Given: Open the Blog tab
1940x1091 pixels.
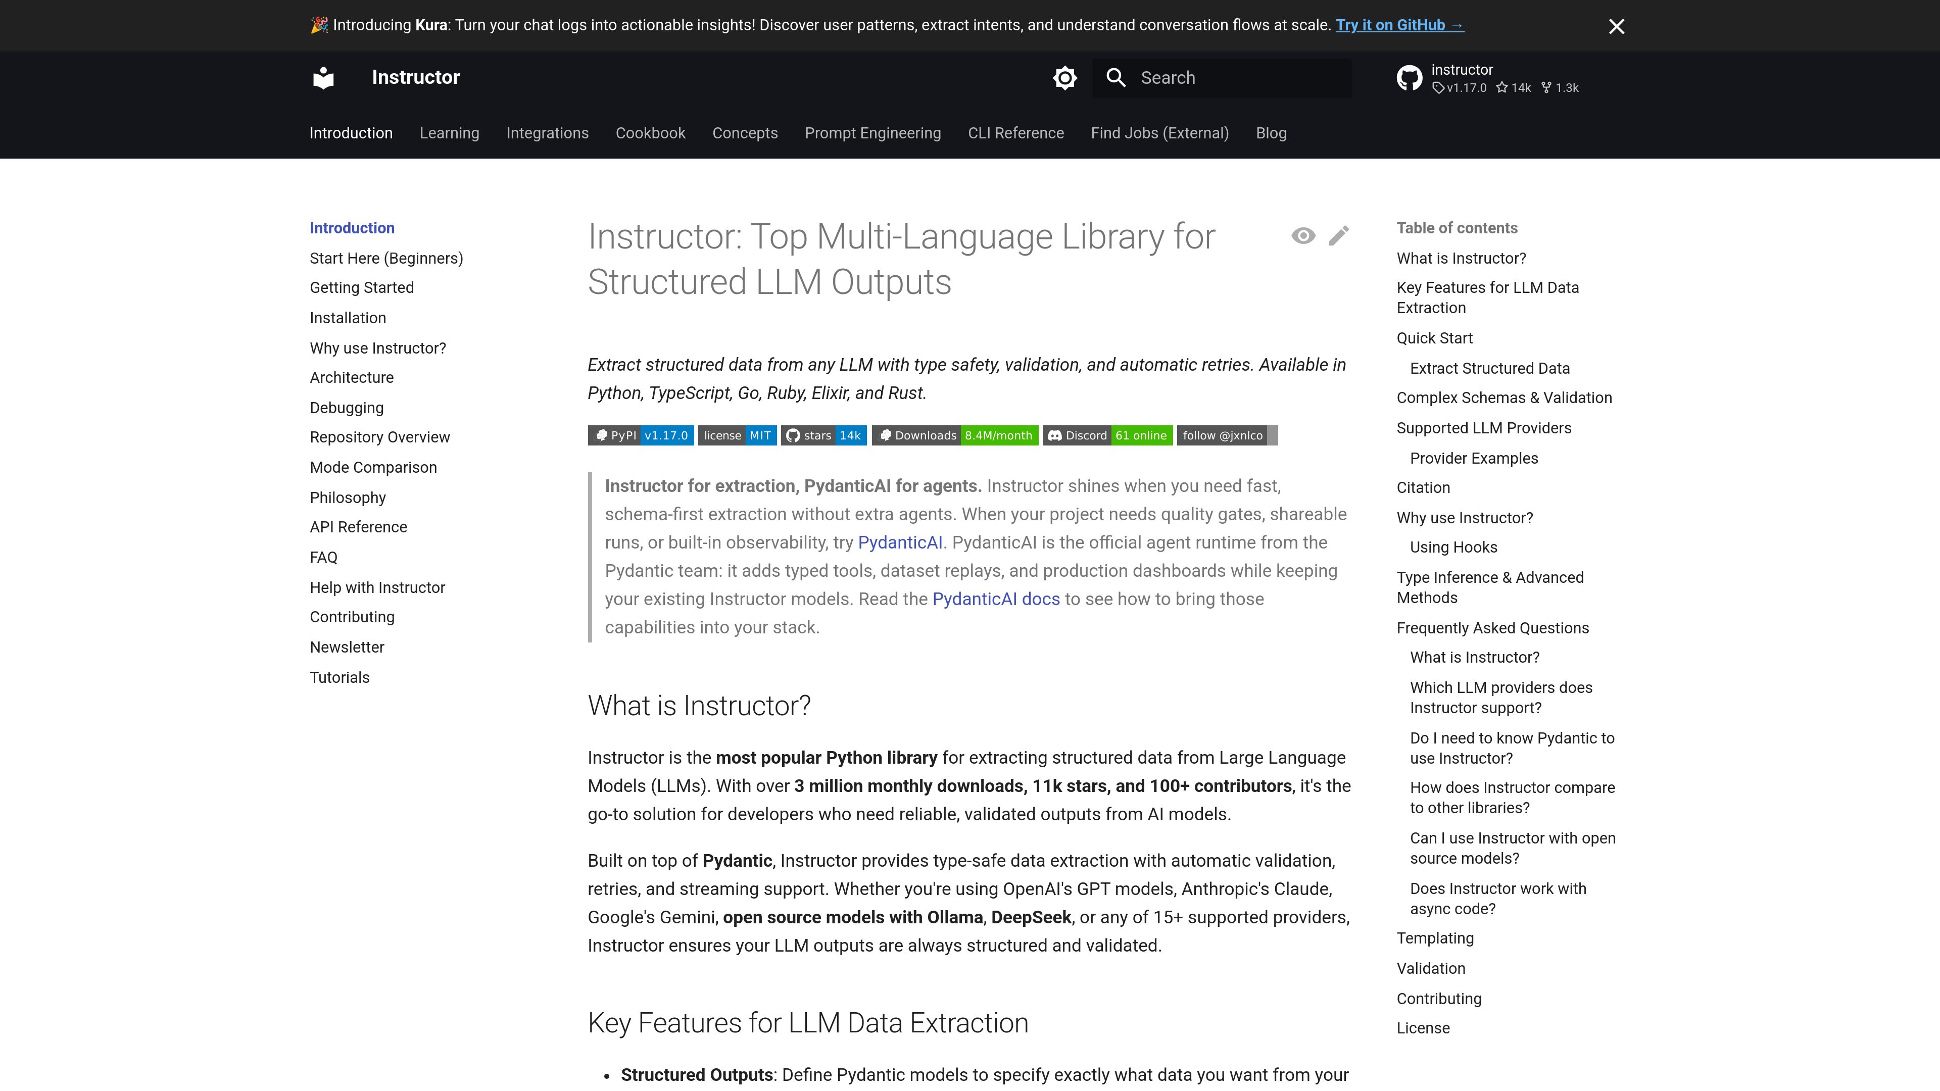Looking at the screenshot, I should point(1271,133).
